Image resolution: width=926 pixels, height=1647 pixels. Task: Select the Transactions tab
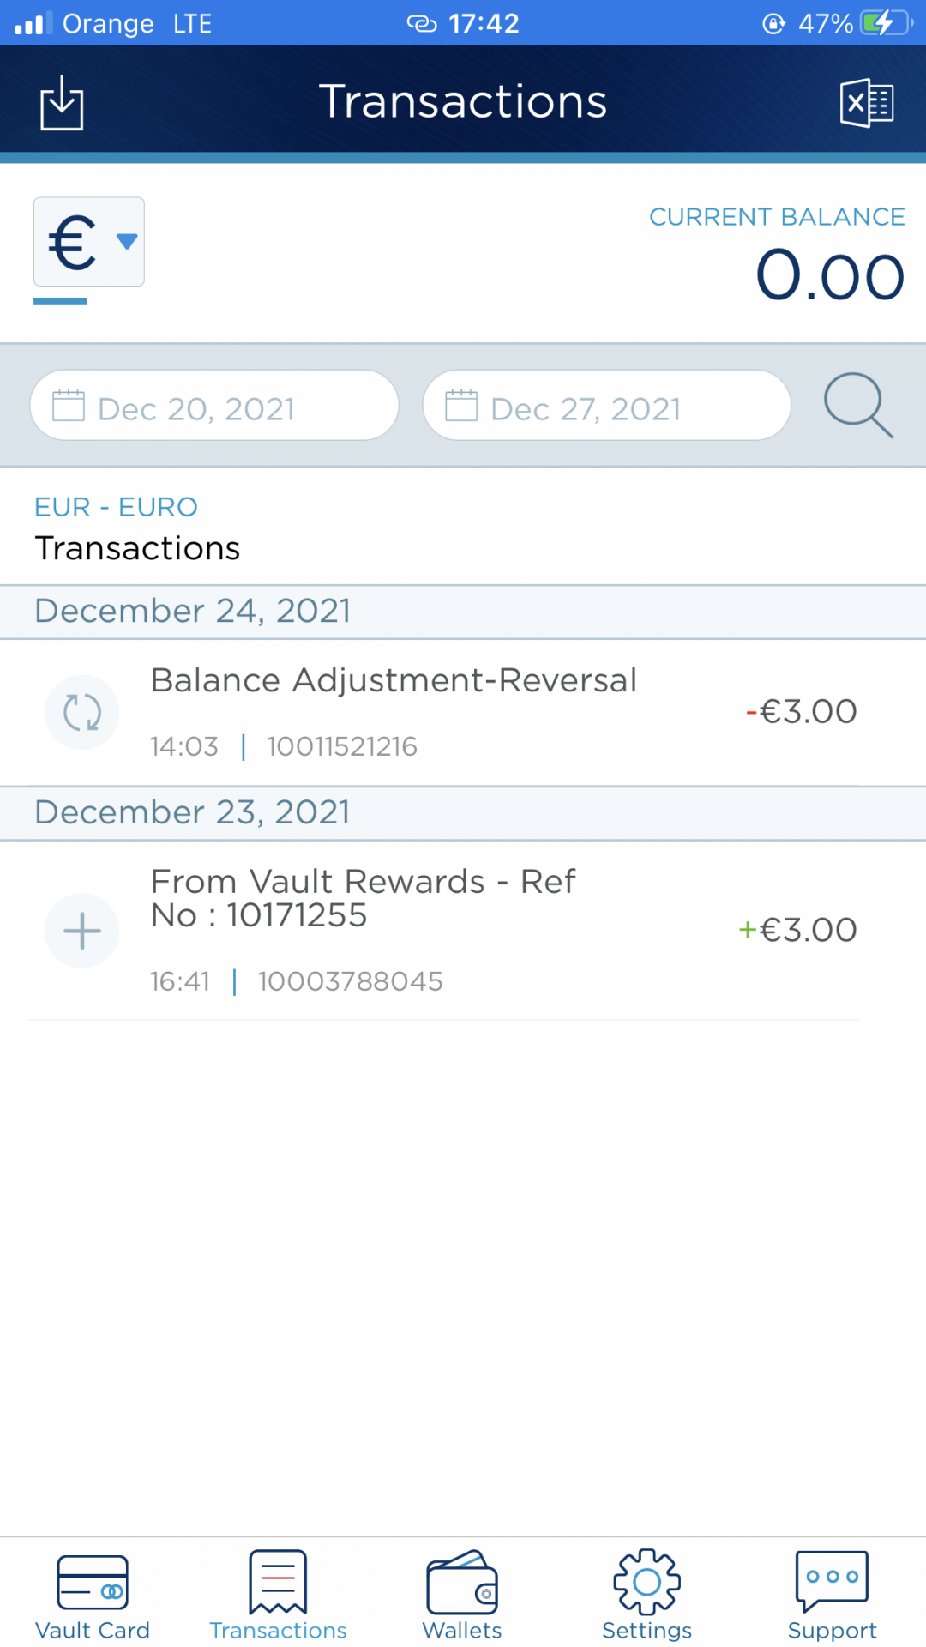tap(278, 1594)
